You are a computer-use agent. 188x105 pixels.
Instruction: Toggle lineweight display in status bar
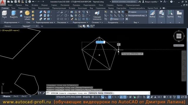pyautogui.click(x=130, y=97)
